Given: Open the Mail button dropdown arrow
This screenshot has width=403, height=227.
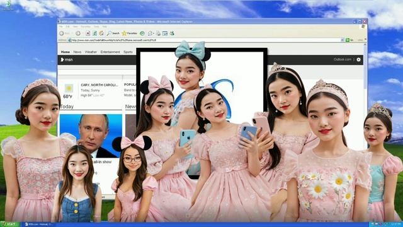Looking at the screenshot, I should click(x=154, y=33).
